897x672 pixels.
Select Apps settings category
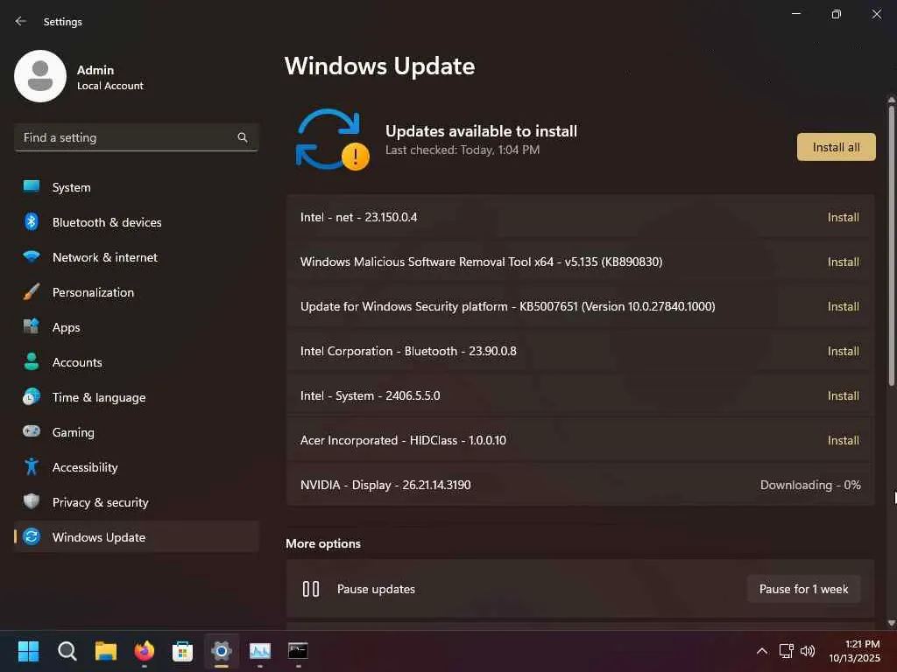point(136,327)
